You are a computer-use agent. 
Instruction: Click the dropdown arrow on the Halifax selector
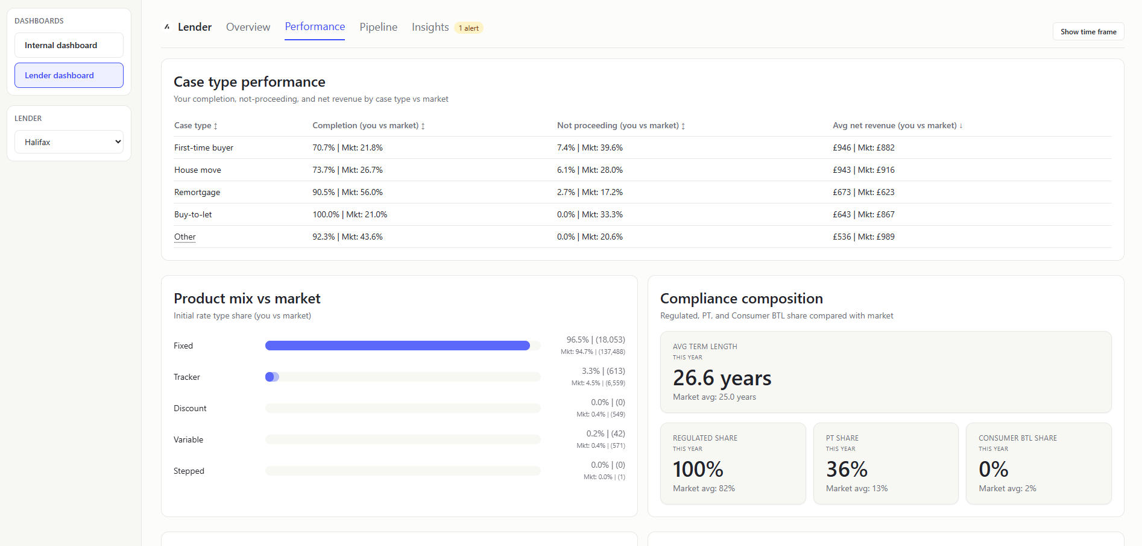[x=117, y=141]
